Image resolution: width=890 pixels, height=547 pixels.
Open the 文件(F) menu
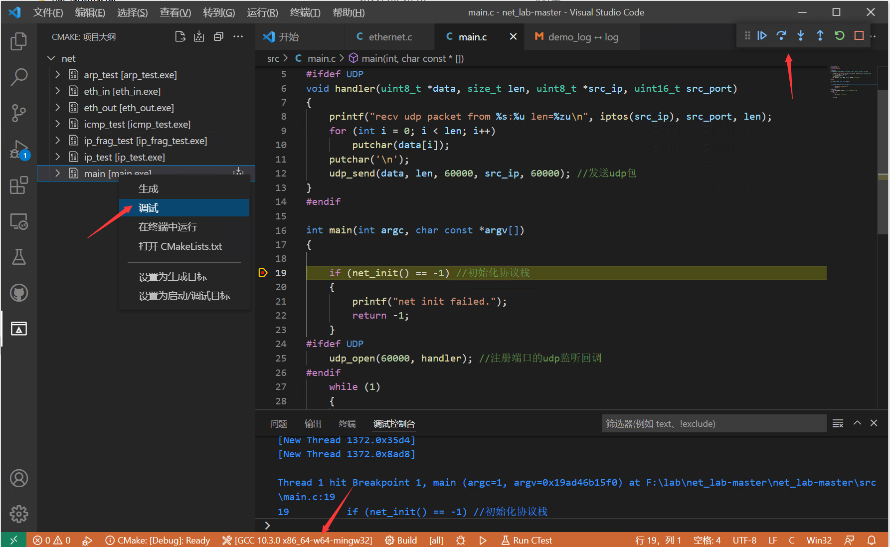(x=48, y=12)
